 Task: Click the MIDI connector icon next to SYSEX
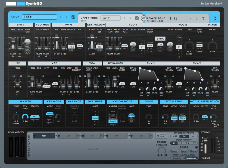click(x=196, y=147)
